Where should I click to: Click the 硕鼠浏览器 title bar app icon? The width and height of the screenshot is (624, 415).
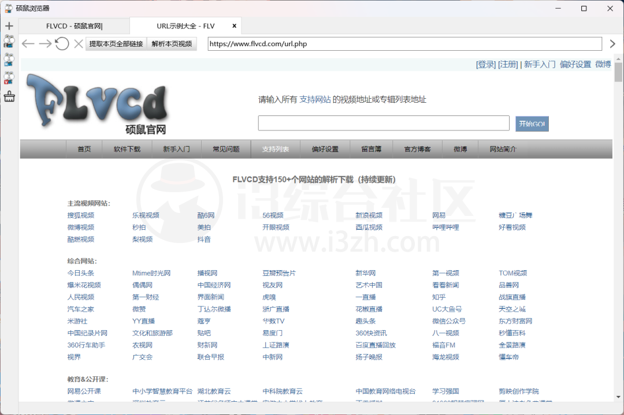click(x=8, y=8)
